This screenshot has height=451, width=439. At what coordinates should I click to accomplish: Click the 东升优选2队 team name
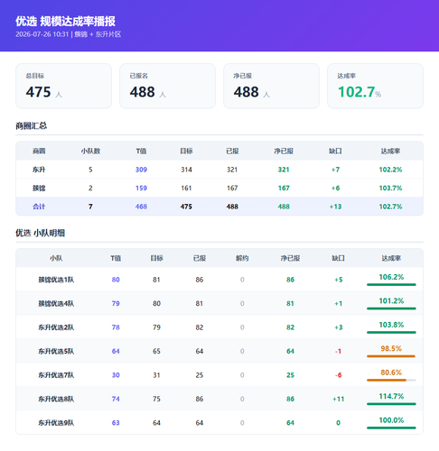(x=56, y=327)
